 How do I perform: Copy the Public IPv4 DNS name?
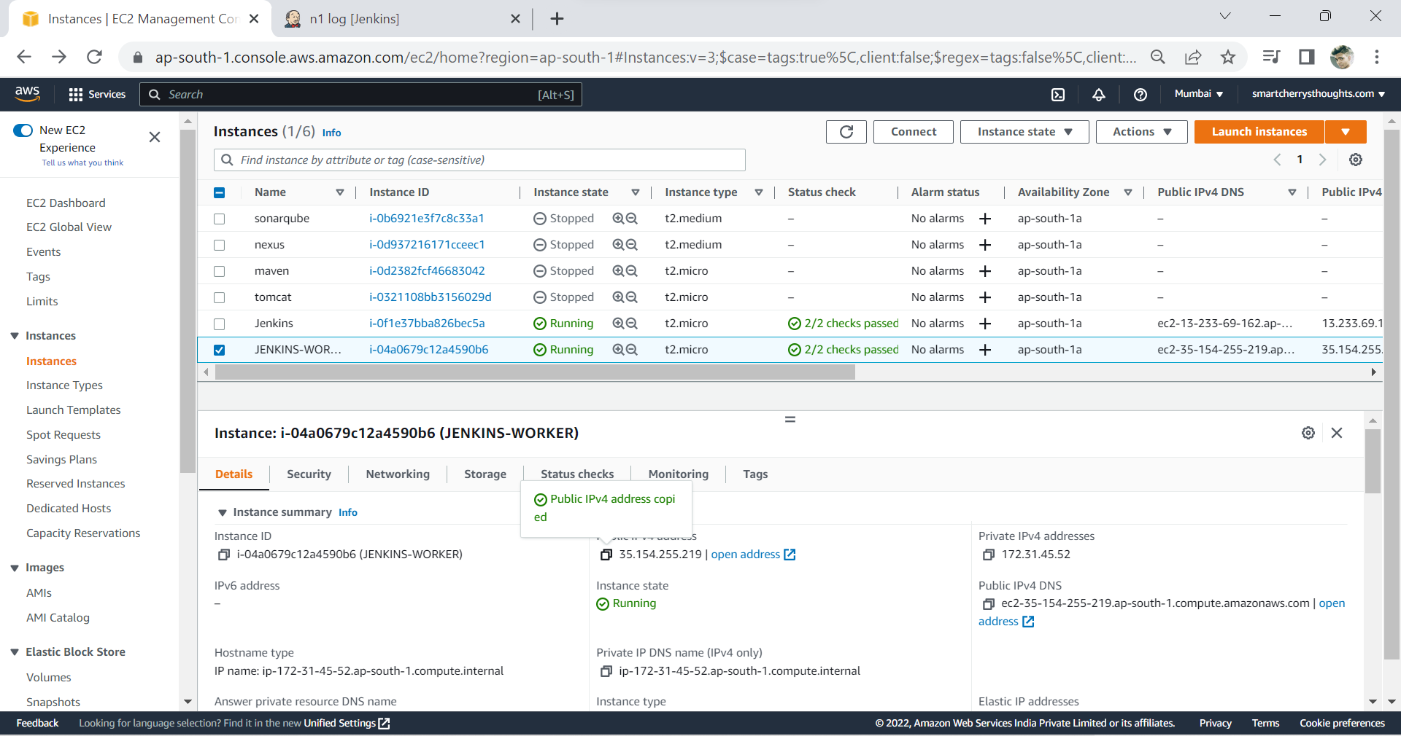point(988,604)
